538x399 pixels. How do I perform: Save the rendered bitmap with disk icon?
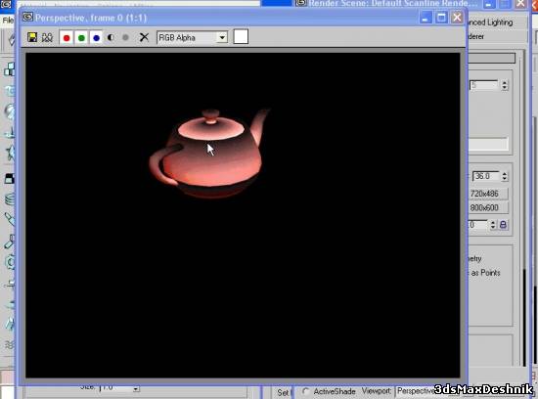click(32, 37)
